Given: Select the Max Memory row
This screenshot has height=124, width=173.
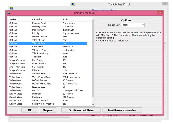Looking at the screenshot, I should [x=48, y=30].
